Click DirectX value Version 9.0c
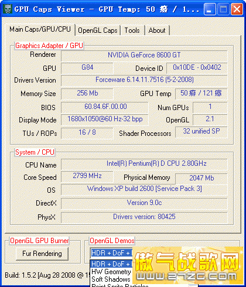The image size is (246, 287). point(144,204)
